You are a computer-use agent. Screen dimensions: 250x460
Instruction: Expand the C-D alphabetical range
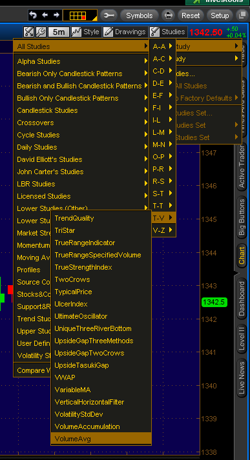click(162, 71)
